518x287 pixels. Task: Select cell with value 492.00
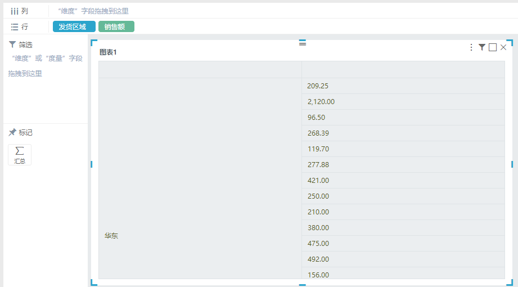403,259
